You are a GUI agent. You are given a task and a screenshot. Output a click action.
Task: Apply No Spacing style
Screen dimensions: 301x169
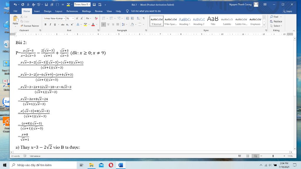pos(171,21)
